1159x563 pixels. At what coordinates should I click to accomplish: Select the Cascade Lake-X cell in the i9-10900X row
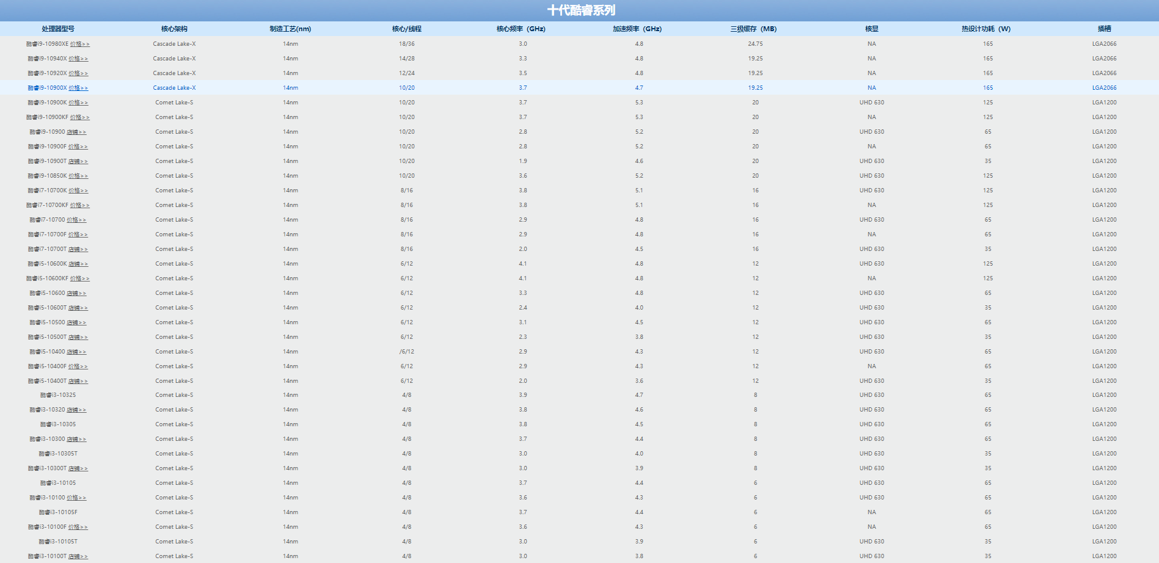tap(174, 88)
